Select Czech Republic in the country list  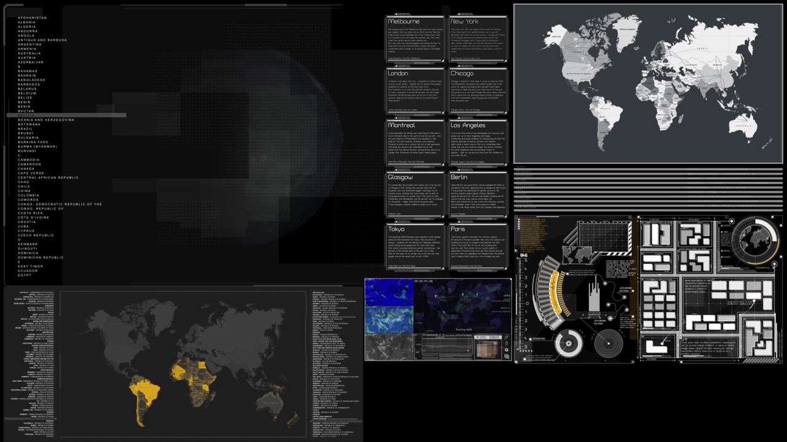click(x=36, y=235)
